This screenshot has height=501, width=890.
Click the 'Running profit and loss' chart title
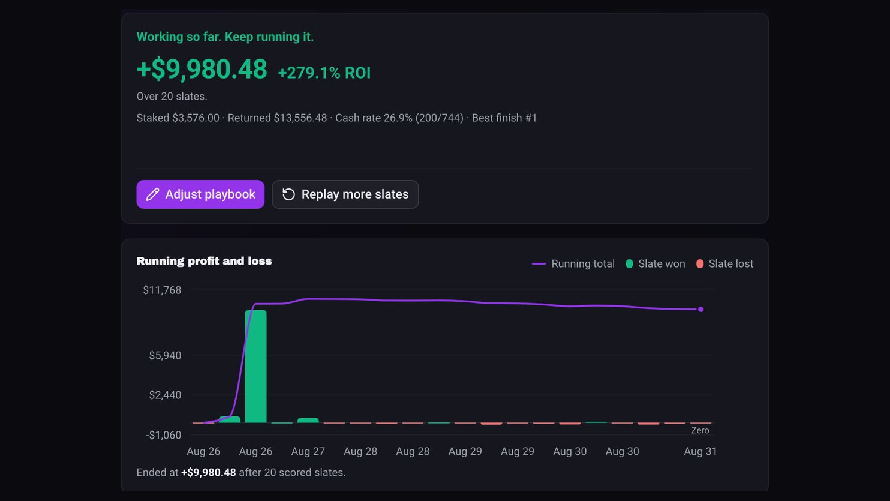[204, 261]
